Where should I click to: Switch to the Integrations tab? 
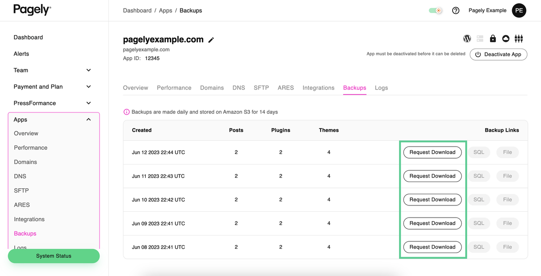(x=319, y=88)
